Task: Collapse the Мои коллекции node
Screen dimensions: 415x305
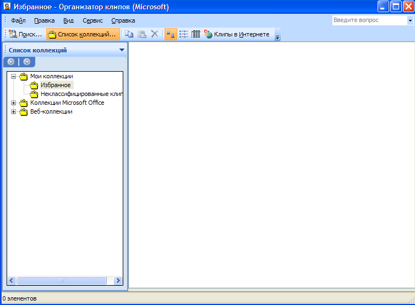Action: 13,76
